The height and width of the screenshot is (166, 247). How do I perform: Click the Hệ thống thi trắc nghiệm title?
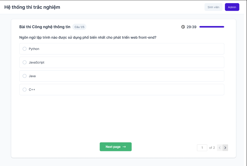(32, 7)
